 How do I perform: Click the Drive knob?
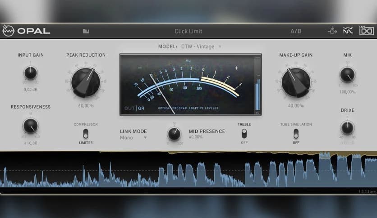pyautogui.click(x=347, y=127)
